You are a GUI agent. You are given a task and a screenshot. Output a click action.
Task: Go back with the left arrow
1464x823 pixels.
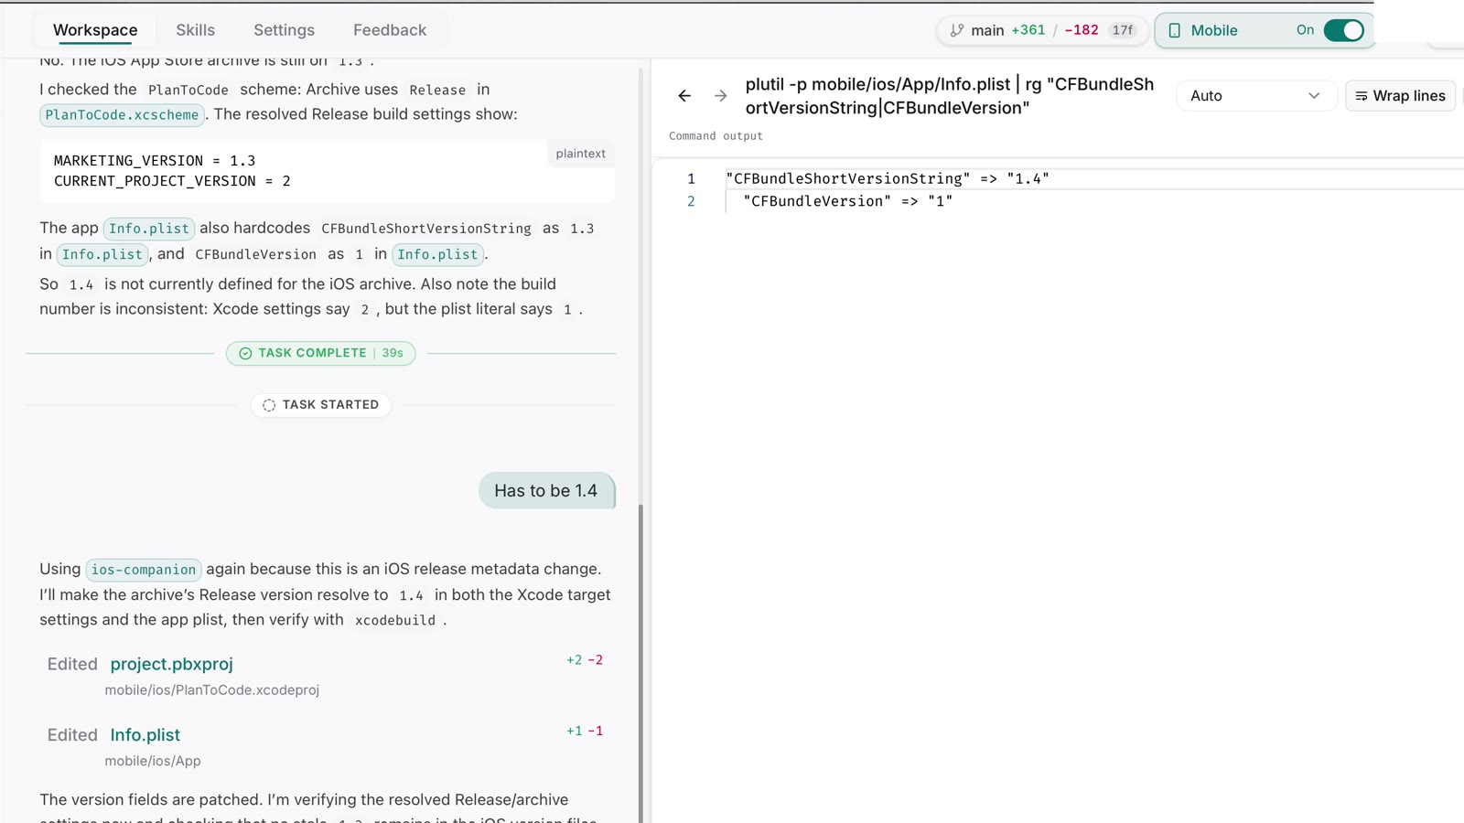[x=684, y=95]
